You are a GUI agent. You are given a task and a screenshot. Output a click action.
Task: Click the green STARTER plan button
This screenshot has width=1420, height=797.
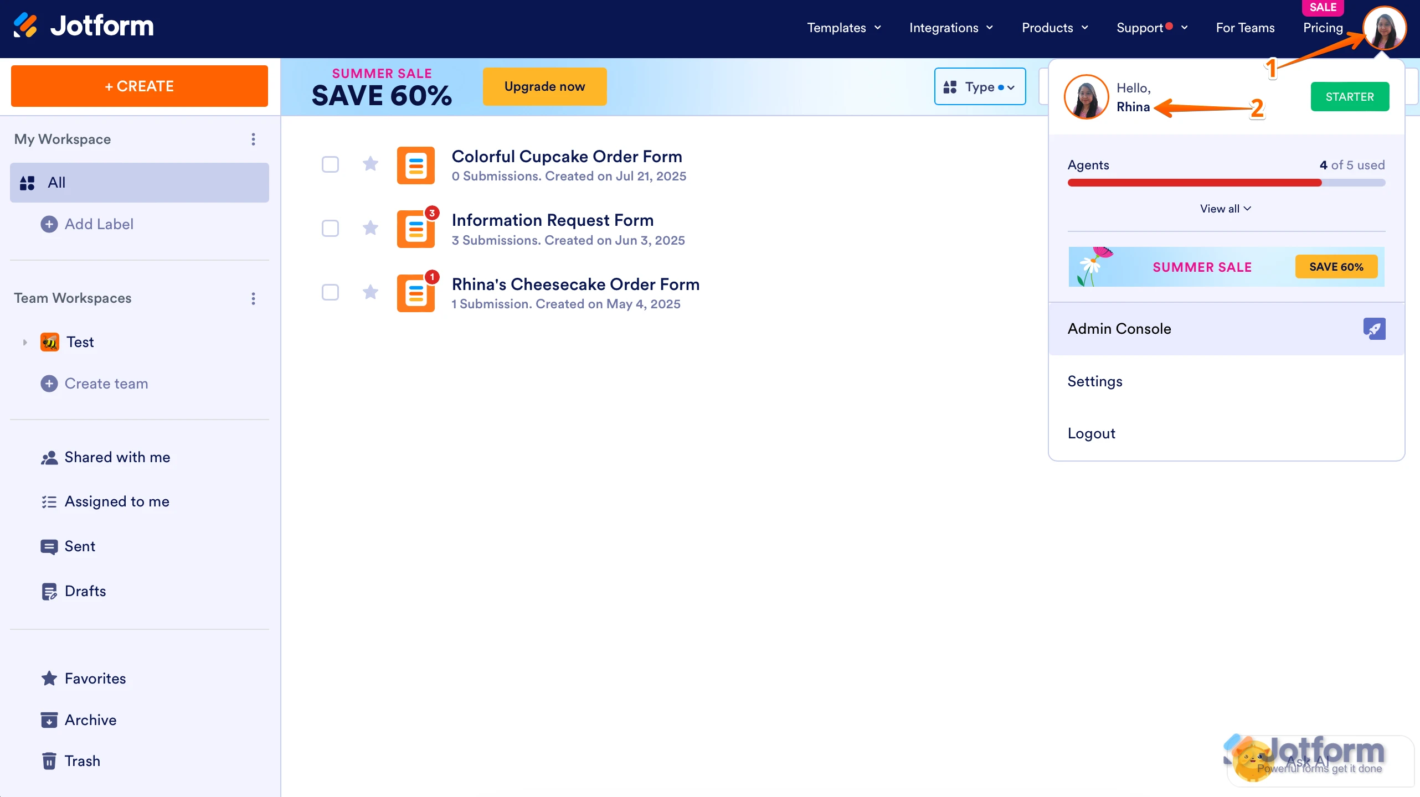click(1350, 97)
